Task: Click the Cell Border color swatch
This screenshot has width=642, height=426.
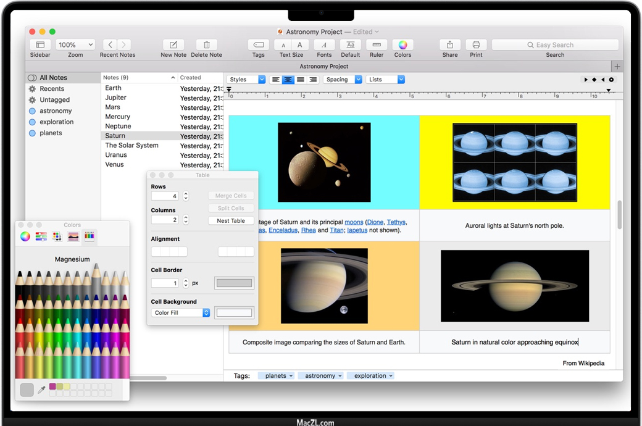Action: 234,283
